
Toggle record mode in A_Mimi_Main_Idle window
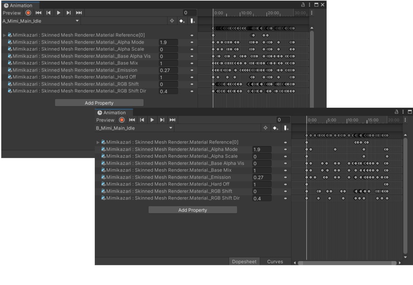pyautogui.click(x=28, y=12)
